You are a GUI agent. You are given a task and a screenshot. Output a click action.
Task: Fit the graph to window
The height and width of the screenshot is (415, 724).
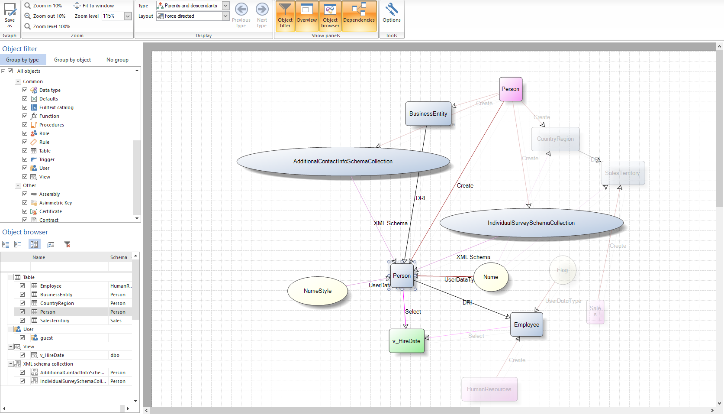tap(94, 6)
